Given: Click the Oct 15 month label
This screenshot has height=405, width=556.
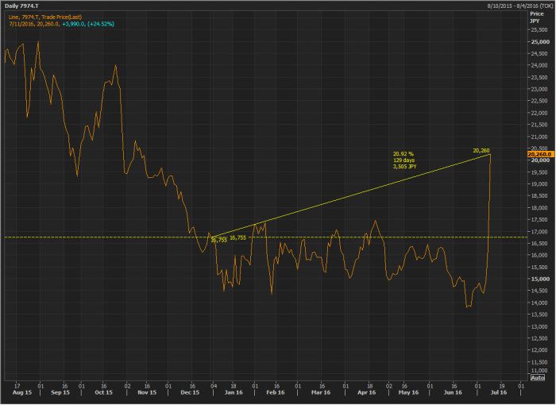Looking at the screenshot, I should coord(103,392).
